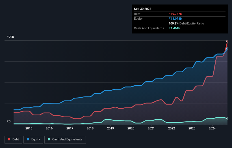Click the Equity label in tooltip

coord(138,19)
